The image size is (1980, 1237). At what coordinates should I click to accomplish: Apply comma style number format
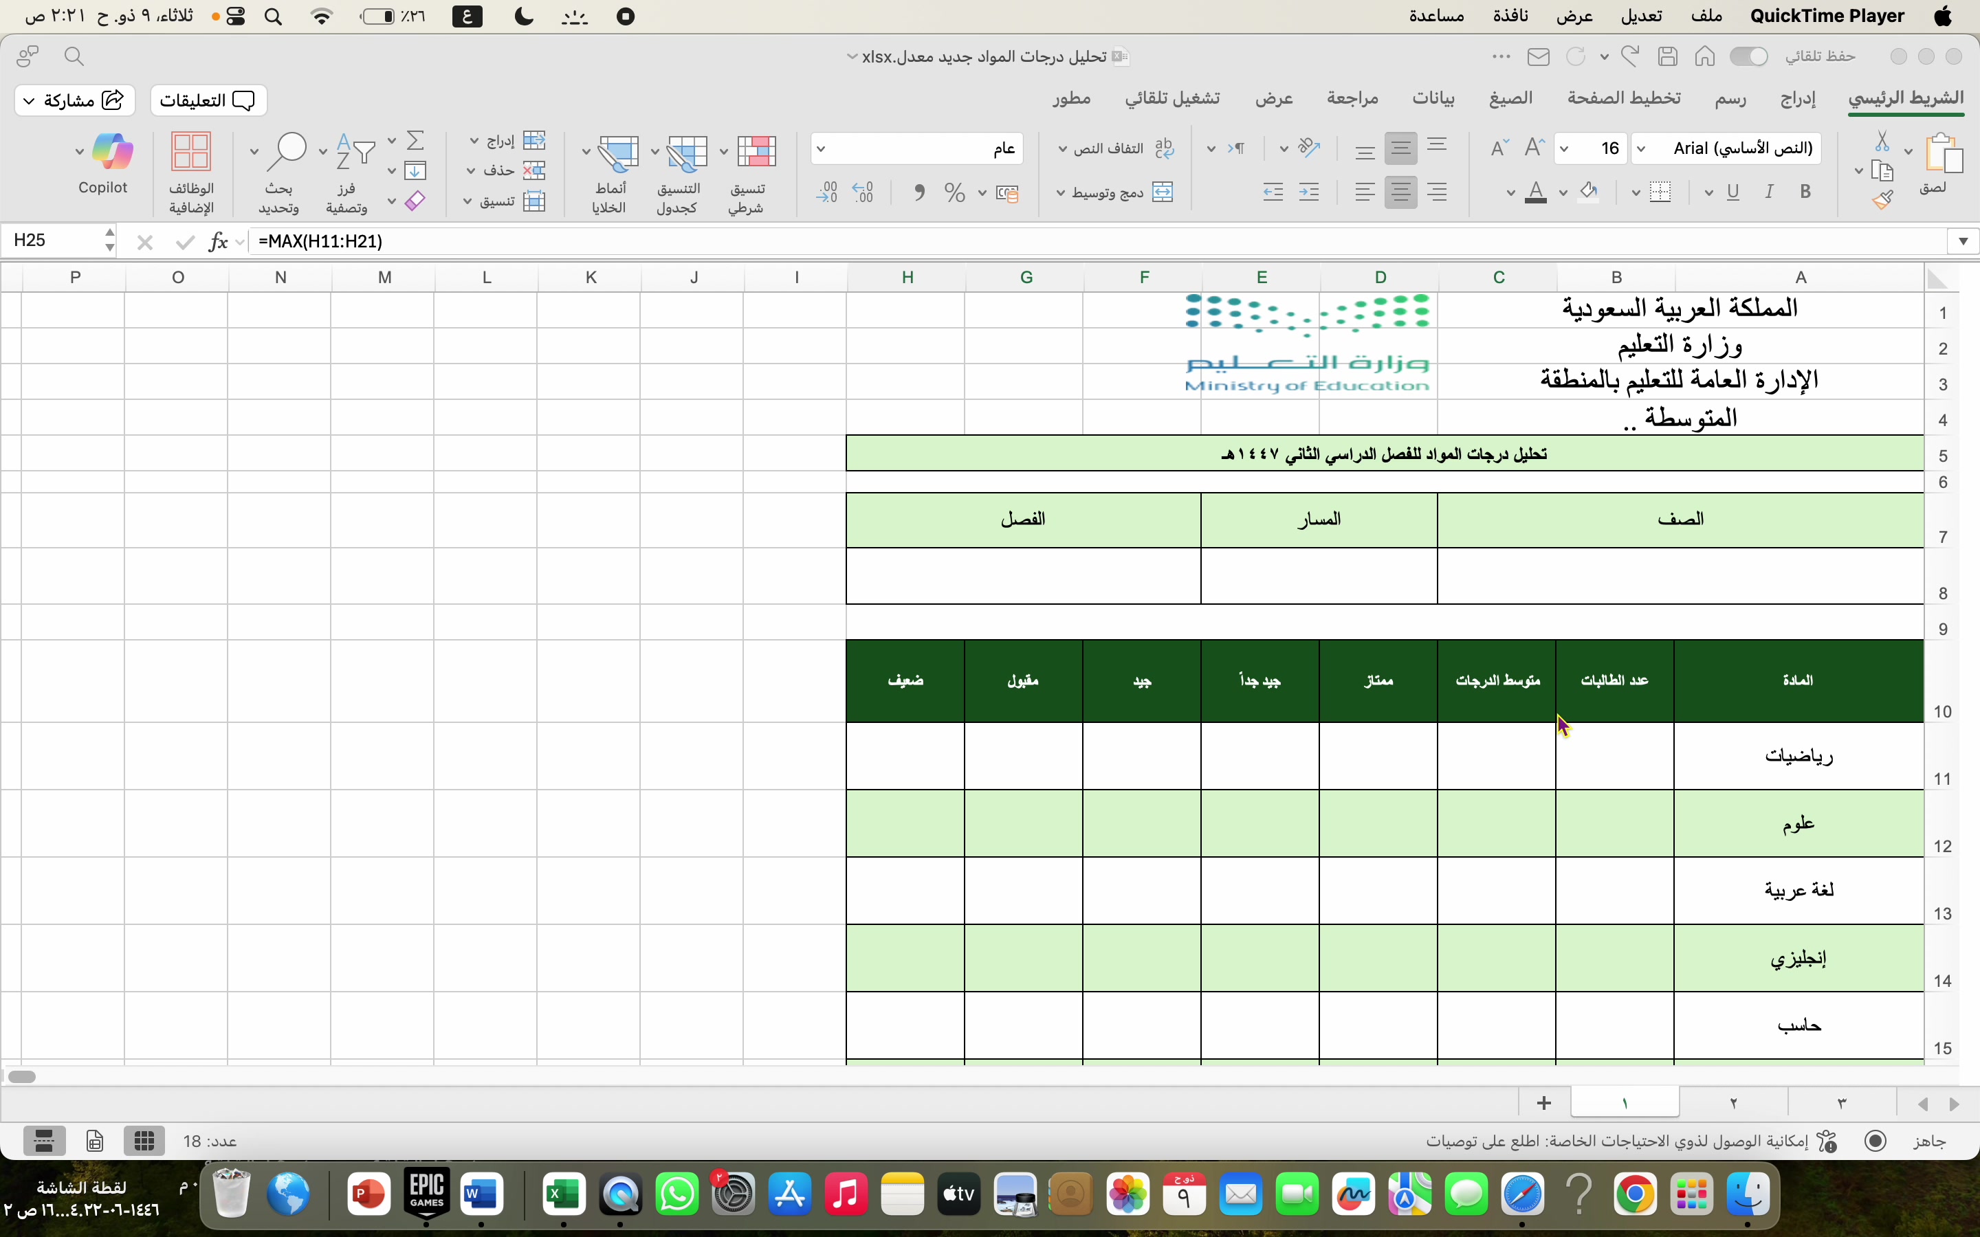pyautogui.click(x=920, y=192)
